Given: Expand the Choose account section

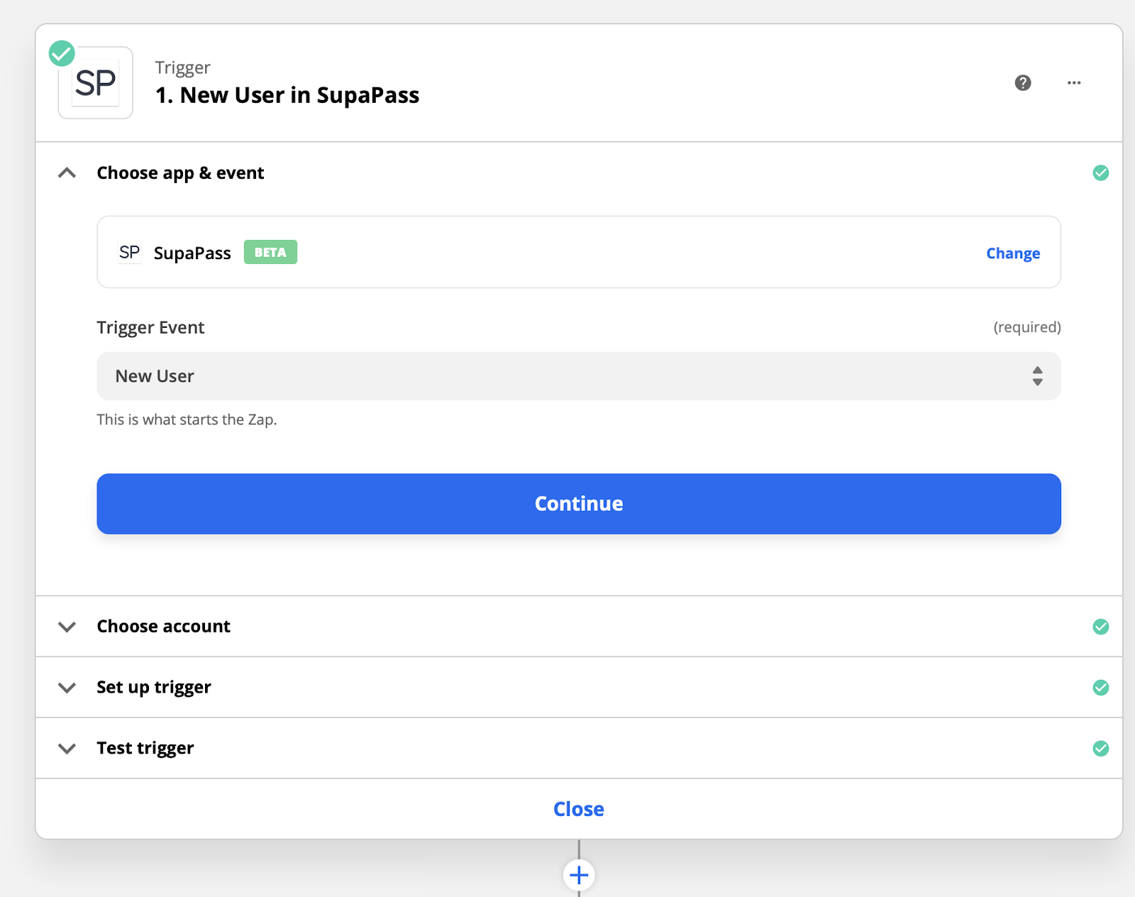Looking at the screenshot, I should (x=67, y=627).
